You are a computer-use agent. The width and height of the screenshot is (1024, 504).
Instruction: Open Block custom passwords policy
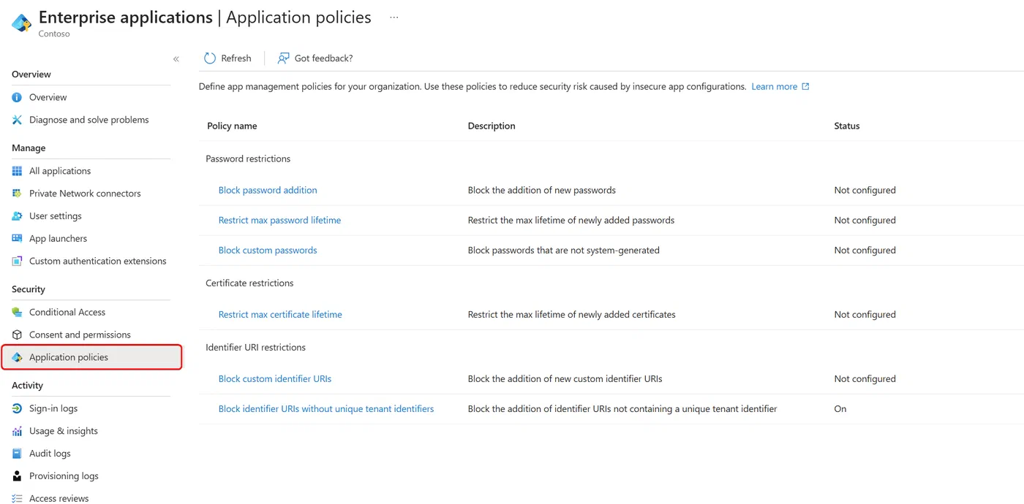coord(268,250)
